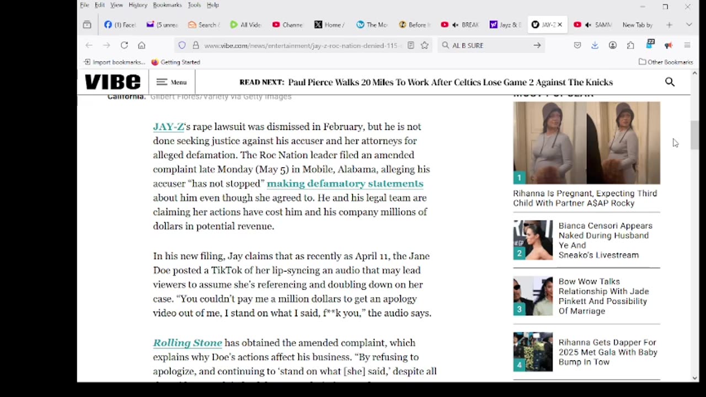
Task: Switch to the New Tab by tab
Action: coord(637,25)
